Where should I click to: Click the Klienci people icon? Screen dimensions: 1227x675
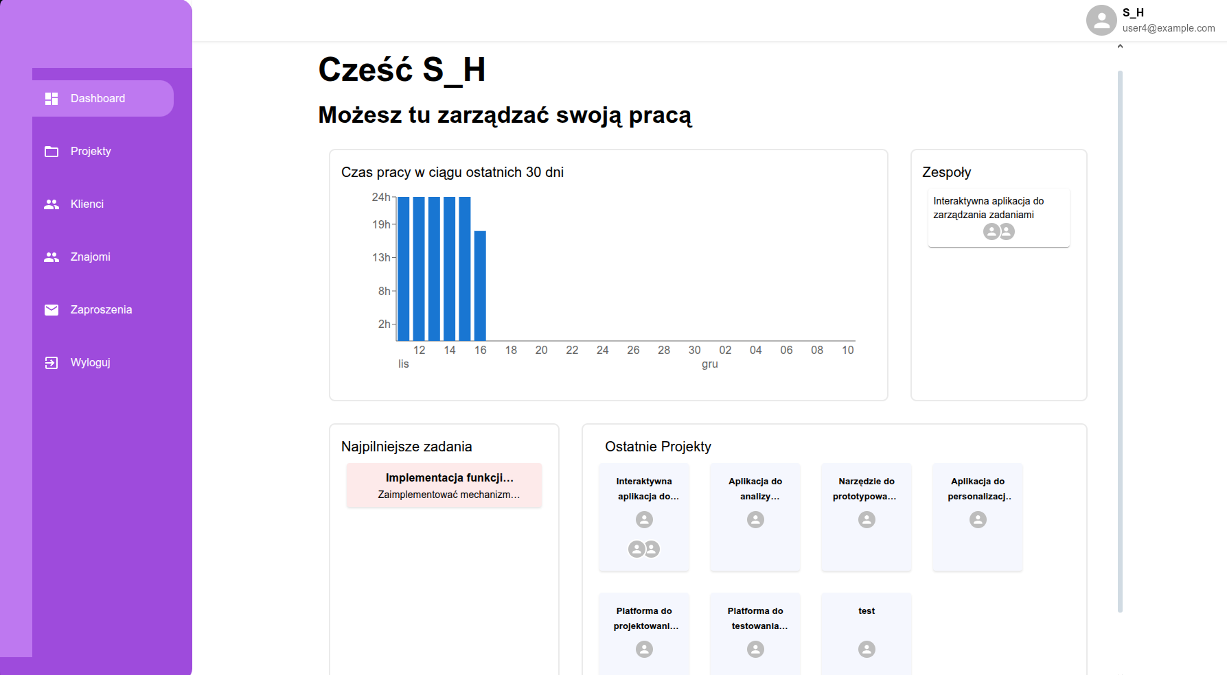pos(51,204)
